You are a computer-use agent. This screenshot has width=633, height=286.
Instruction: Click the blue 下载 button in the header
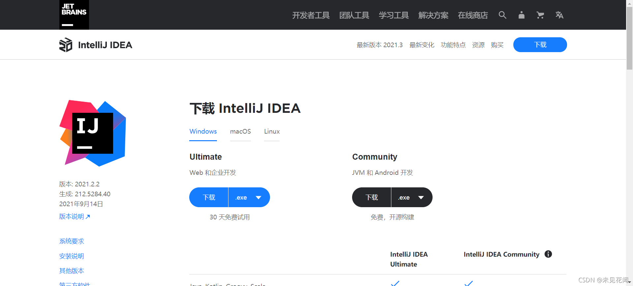tap(540, 45)
